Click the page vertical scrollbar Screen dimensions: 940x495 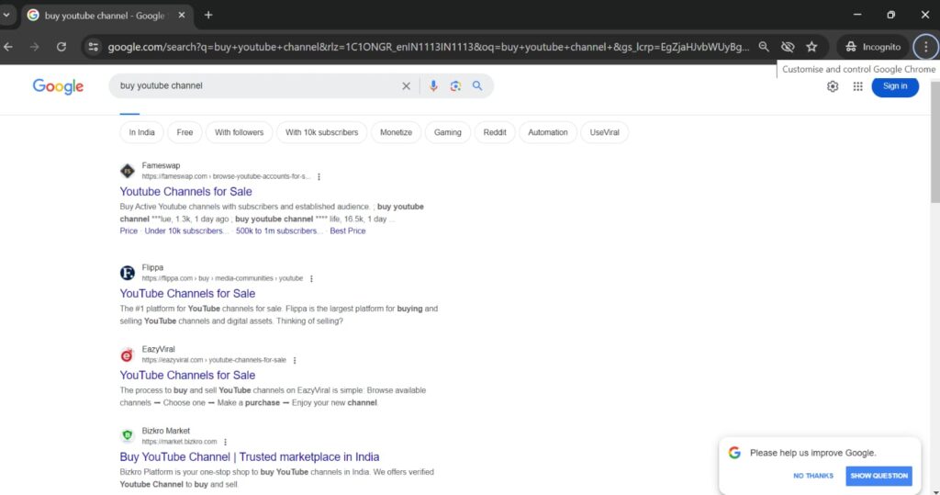coord(935,142)
